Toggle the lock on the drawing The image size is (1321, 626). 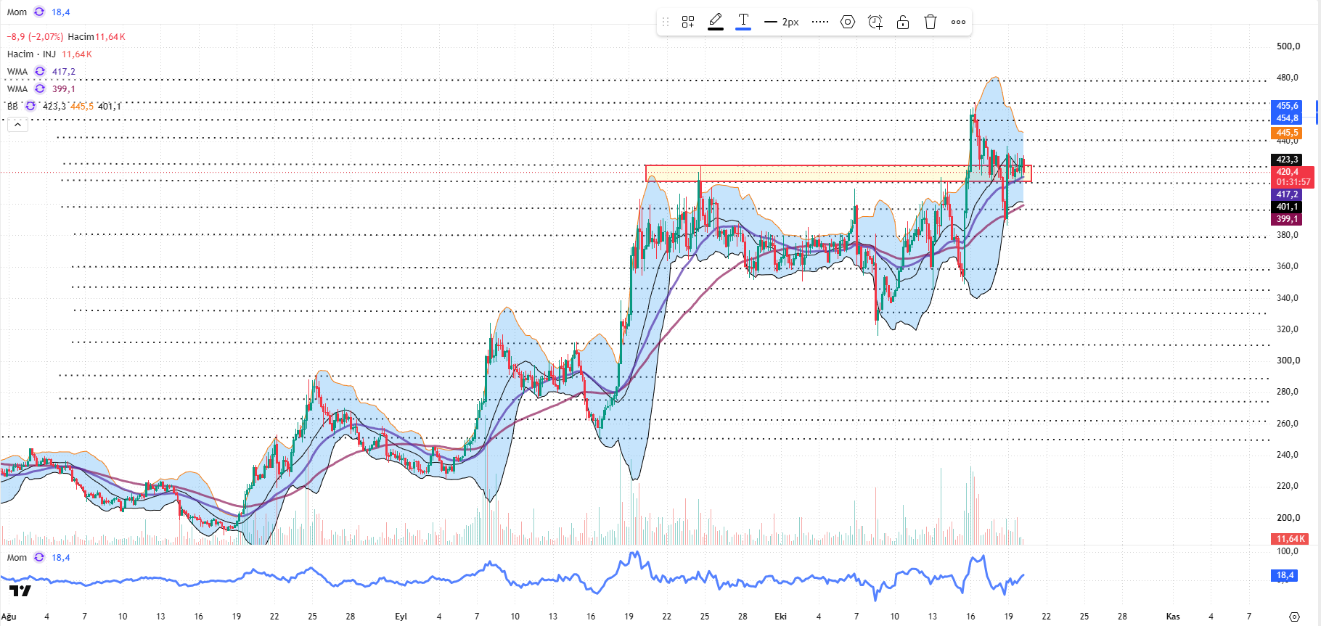click(903, 22)
